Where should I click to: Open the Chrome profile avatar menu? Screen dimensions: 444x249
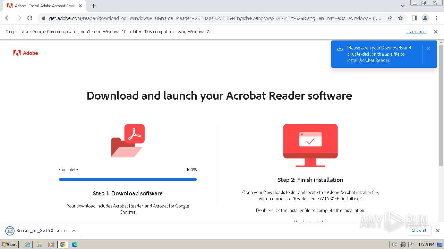point(425,18)
